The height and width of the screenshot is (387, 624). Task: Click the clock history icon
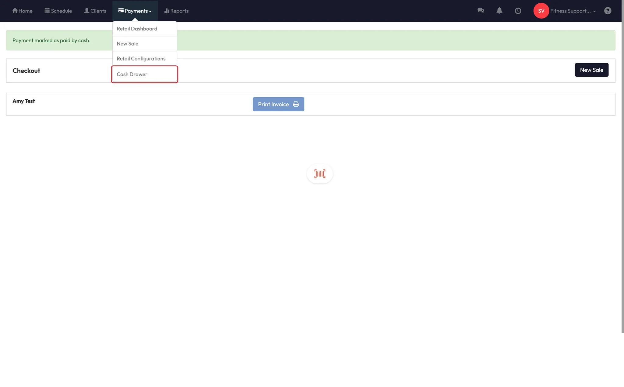click(x=518, y=11)
